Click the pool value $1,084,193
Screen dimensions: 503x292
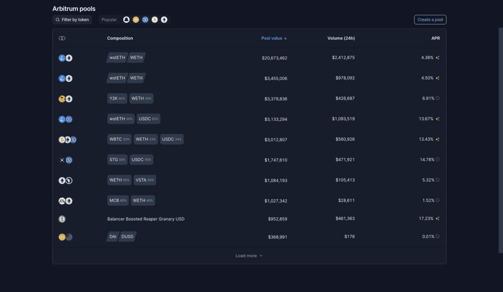click(x=276, y=181)
